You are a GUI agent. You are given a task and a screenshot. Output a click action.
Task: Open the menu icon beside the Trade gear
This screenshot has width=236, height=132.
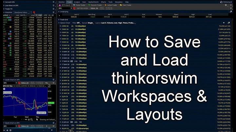(x=231, y=5)
